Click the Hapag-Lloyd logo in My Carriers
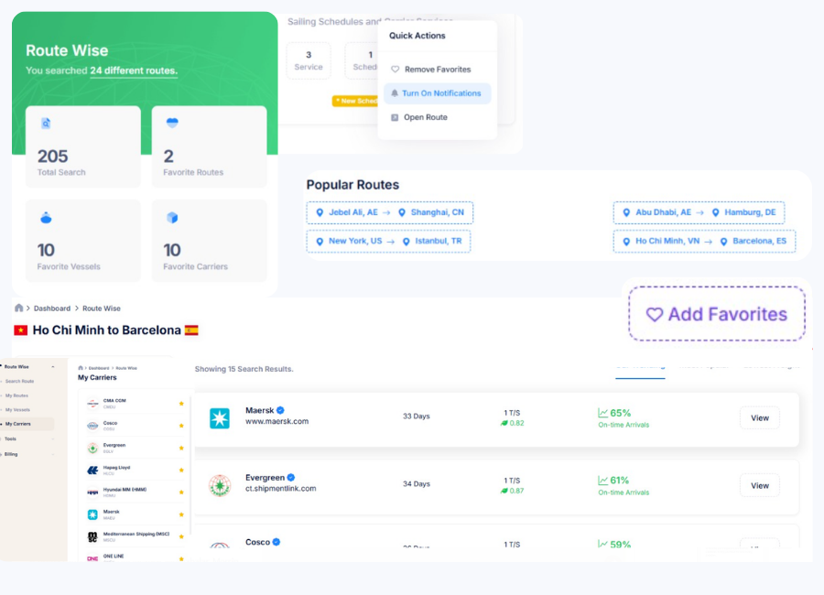824x595 pixels. (92, 470)
